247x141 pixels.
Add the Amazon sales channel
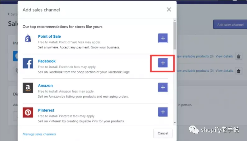[163, 88]
